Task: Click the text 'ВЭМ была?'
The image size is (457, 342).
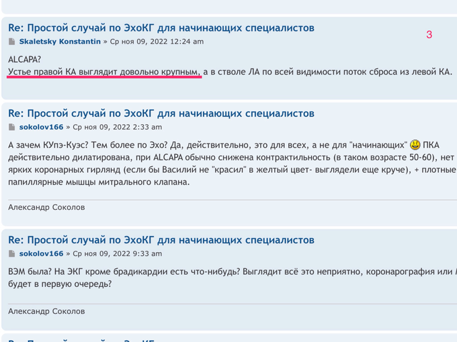Action: click(x=30, y=272)
